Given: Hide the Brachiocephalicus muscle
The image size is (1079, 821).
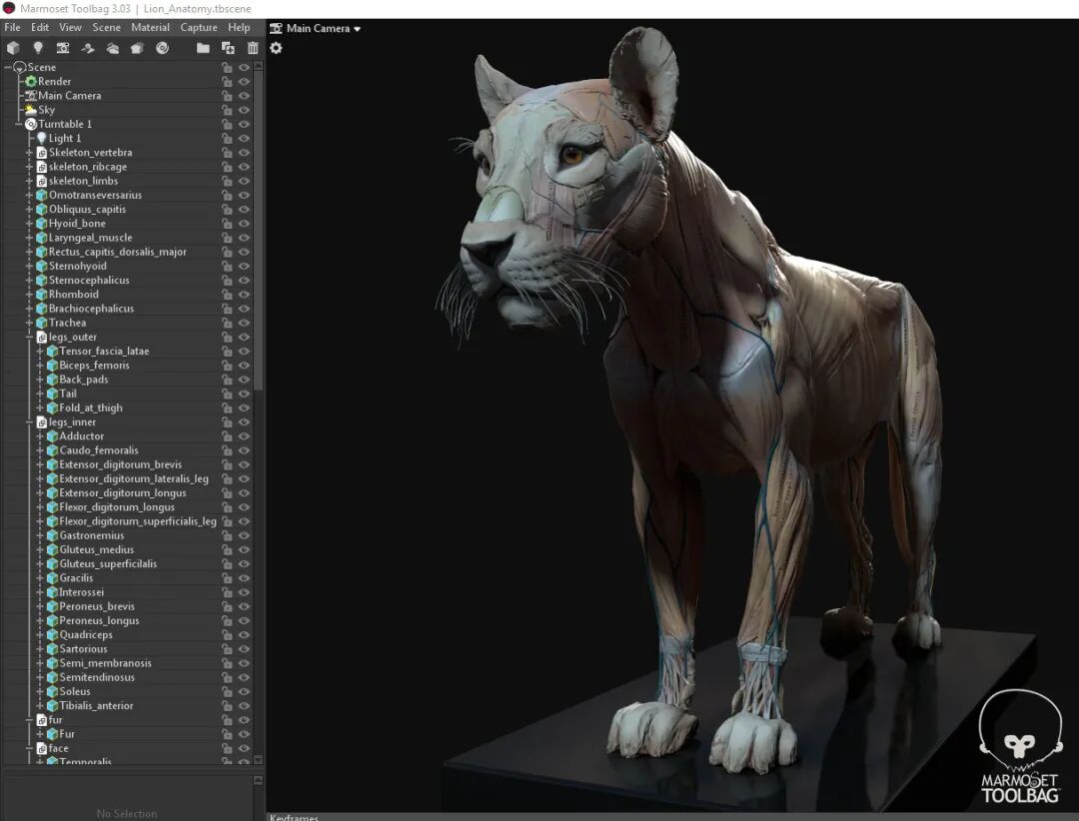Looking at the screenshot, I should [x=244, y=309].
